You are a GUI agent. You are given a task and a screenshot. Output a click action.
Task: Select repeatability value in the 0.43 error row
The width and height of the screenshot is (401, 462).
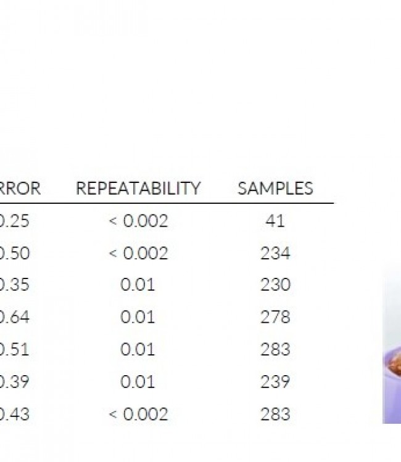[x=138, y=414]
